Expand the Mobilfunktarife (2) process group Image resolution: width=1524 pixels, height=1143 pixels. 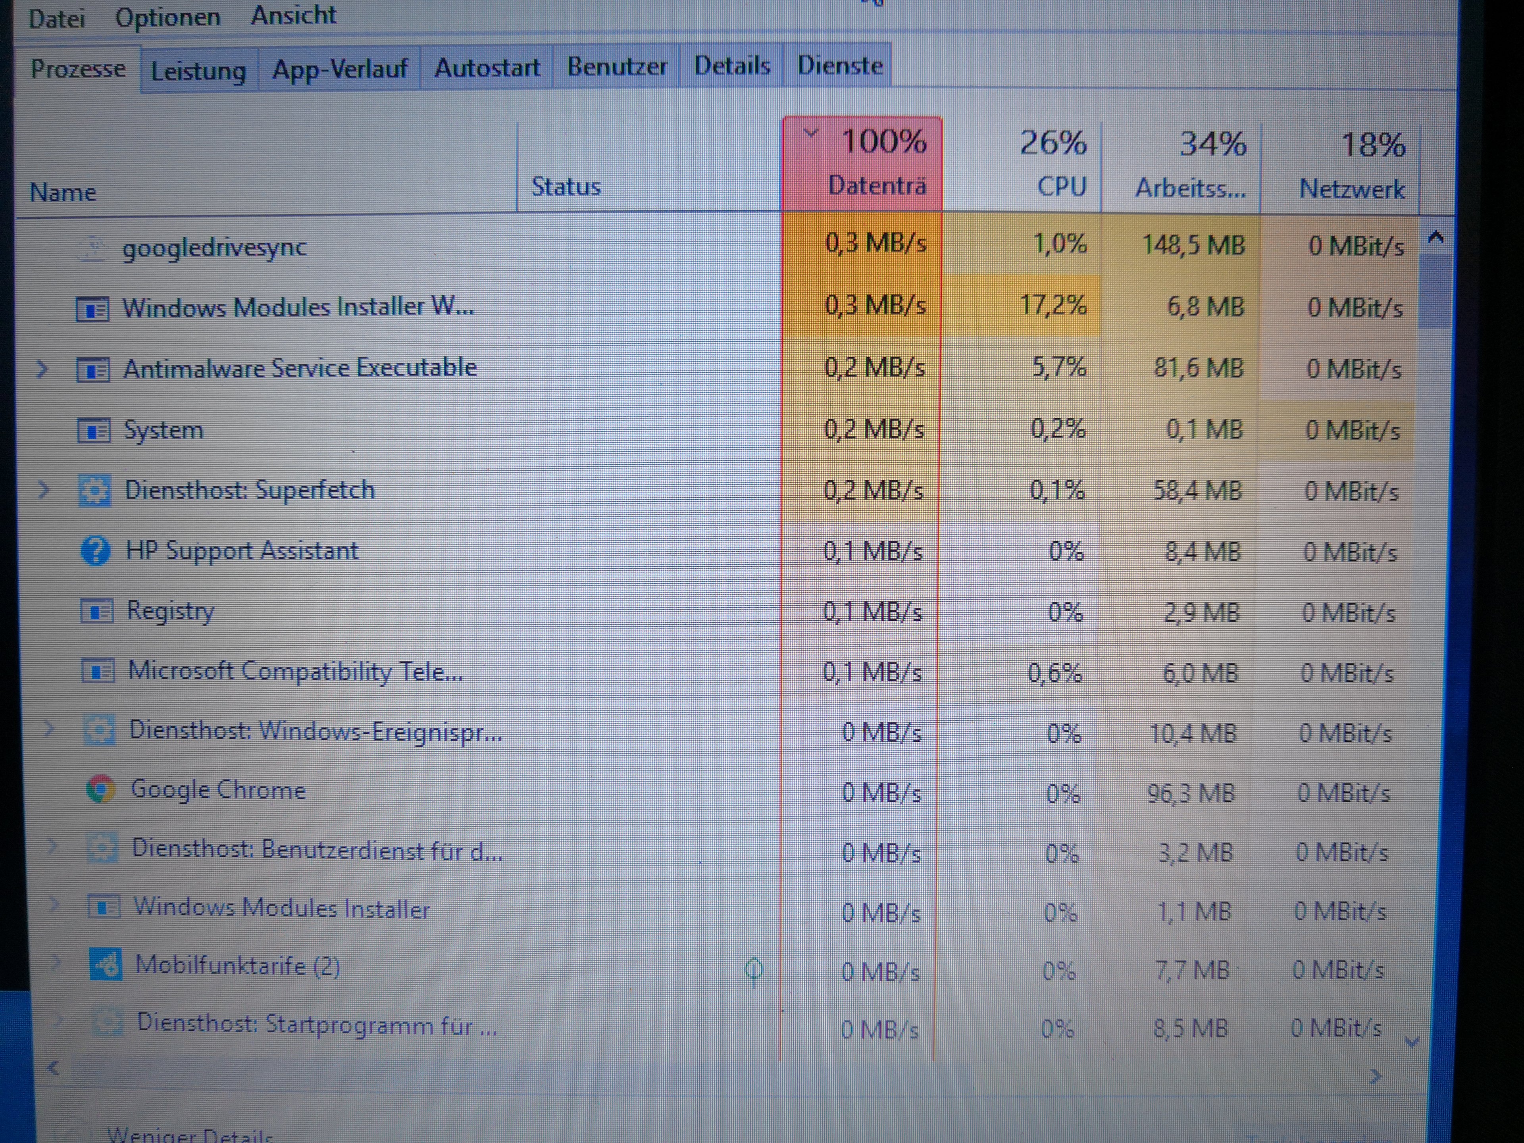click(x=56, y=962)
